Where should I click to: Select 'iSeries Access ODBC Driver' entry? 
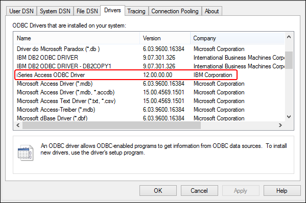[x=149, y=75]
